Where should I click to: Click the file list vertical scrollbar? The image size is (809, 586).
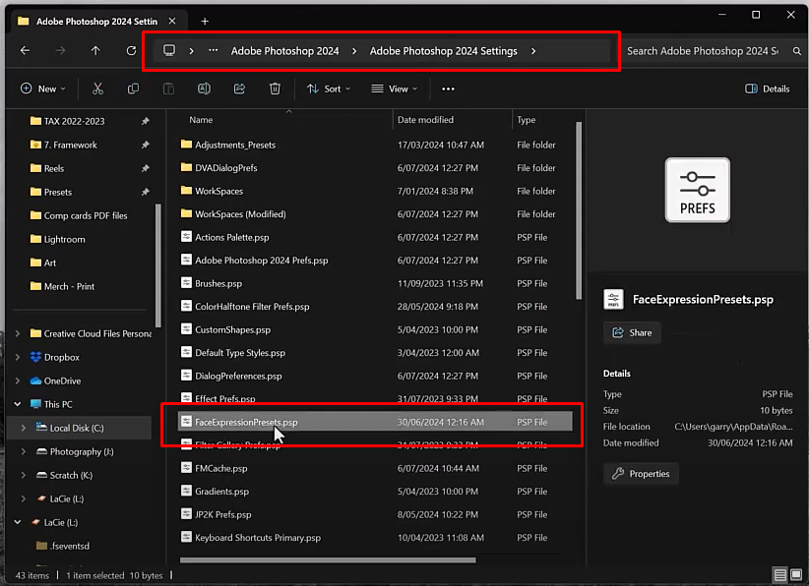579,210
